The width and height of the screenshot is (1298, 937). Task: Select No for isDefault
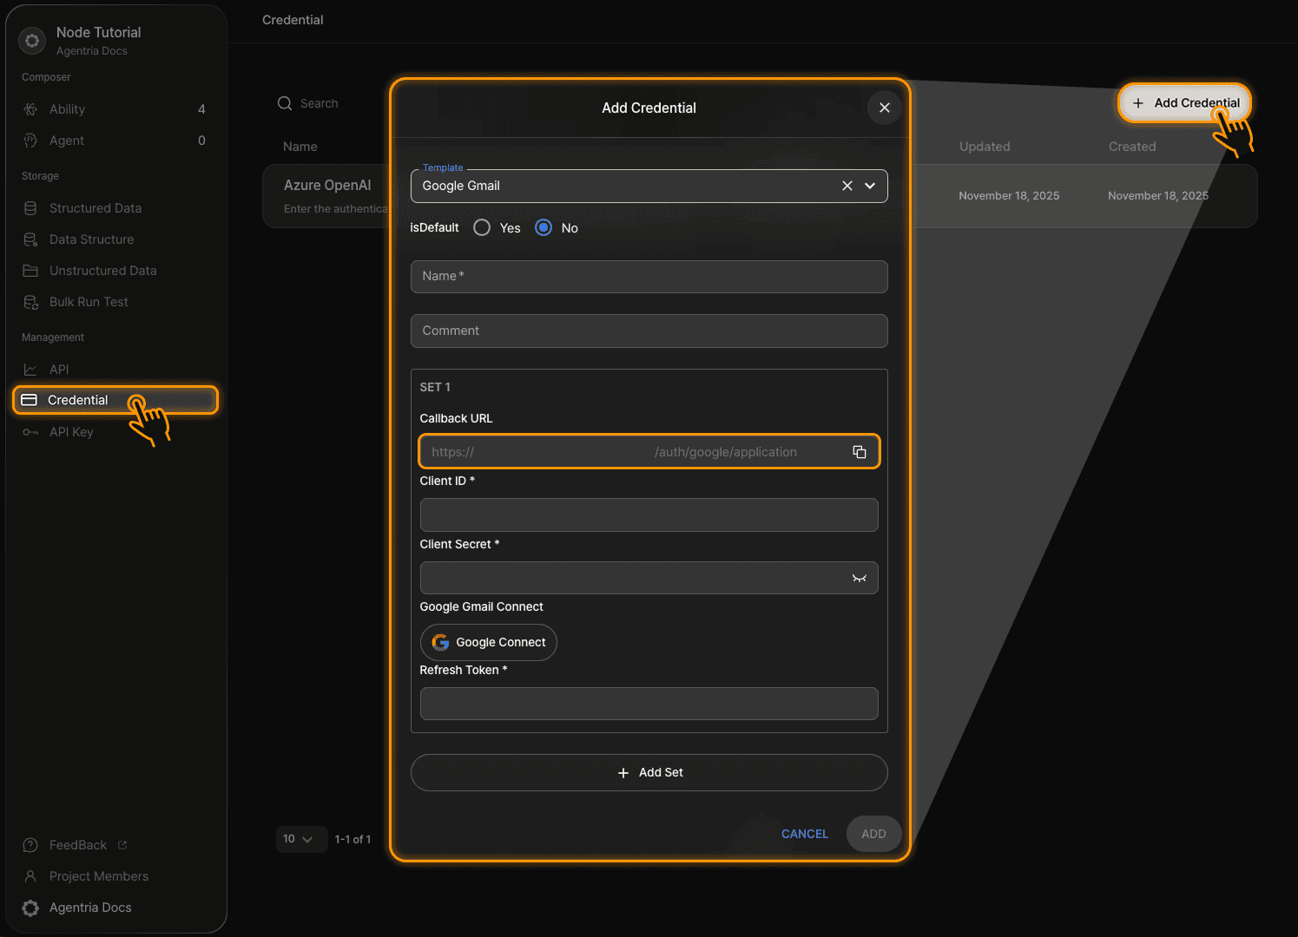[x=544, y=227]
